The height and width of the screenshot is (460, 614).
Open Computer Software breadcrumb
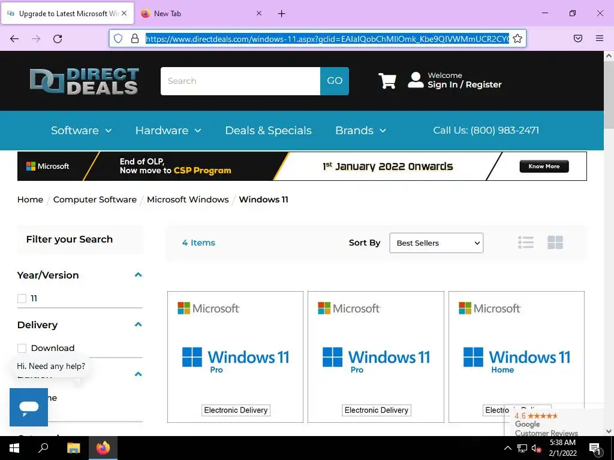[95, 199]
